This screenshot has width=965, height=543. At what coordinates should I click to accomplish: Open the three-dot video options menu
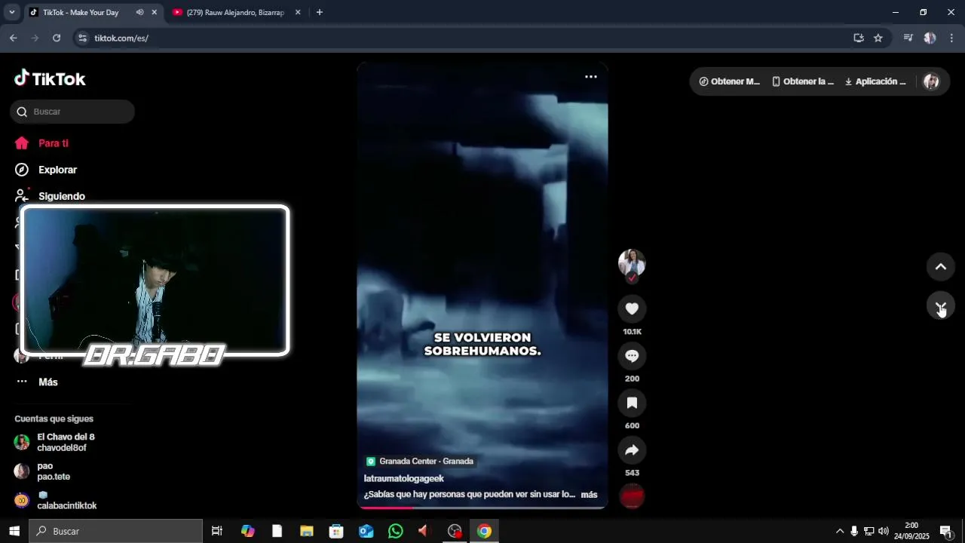pyautogui.click(x=591, y=77)
